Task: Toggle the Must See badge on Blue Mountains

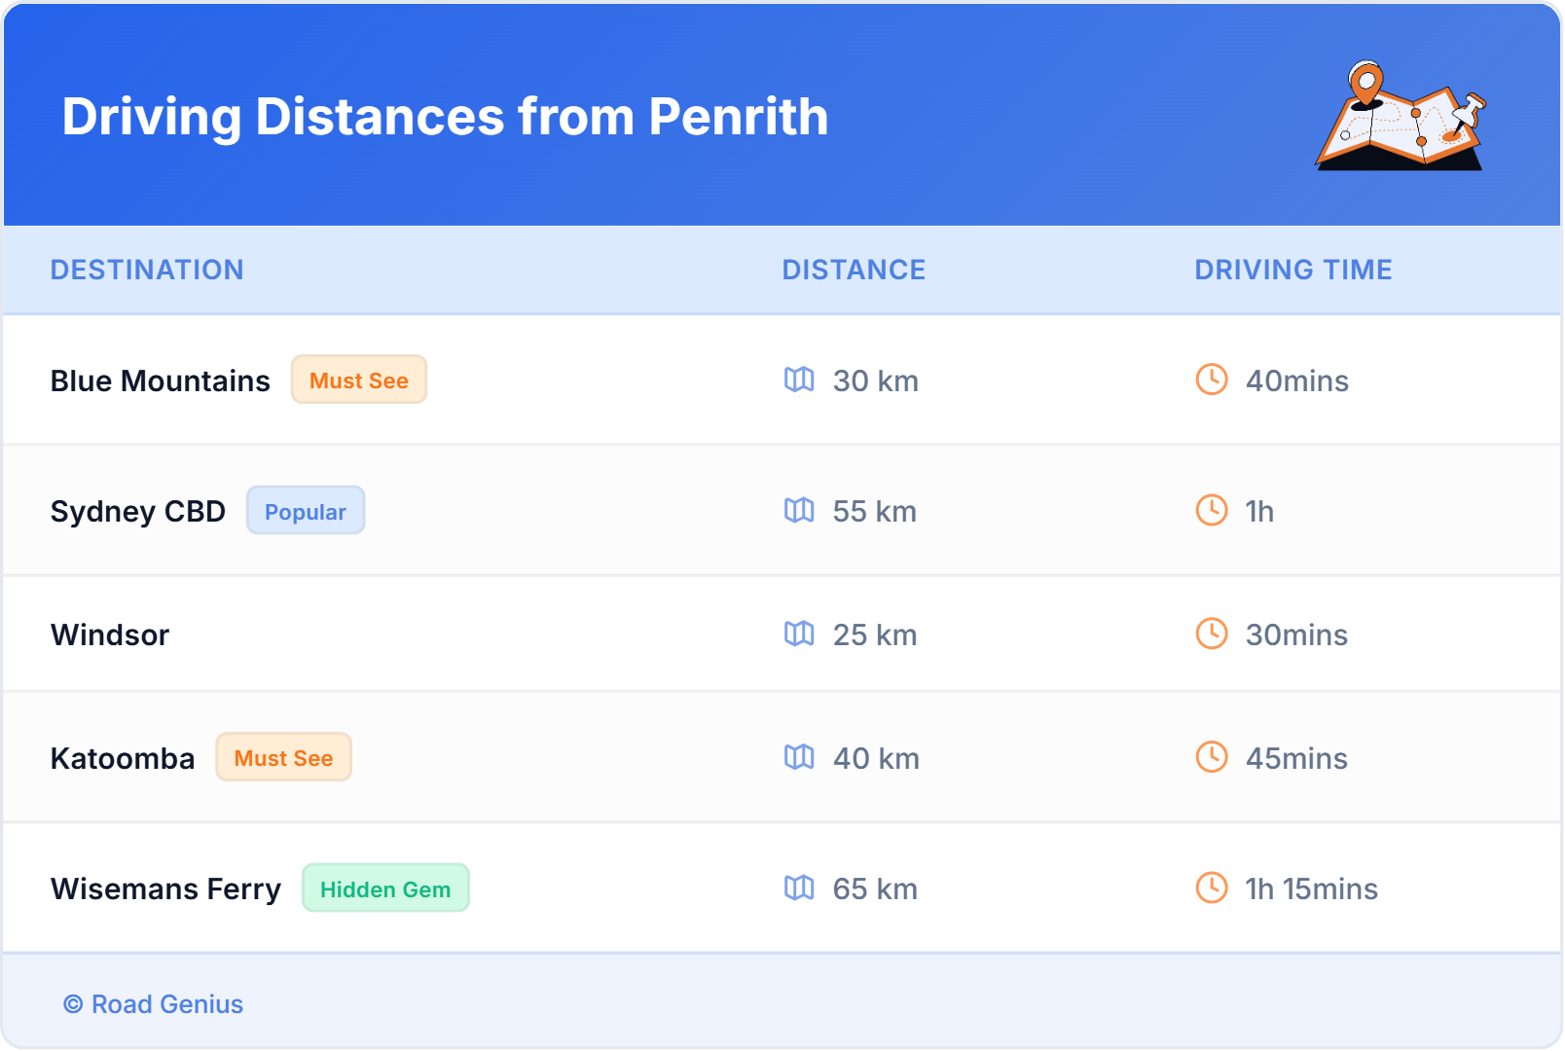Action: point(358,380)
